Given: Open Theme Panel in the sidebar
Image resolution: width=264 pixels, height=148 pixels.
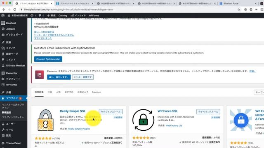Looking at the screenshot, I should point(14,143).
